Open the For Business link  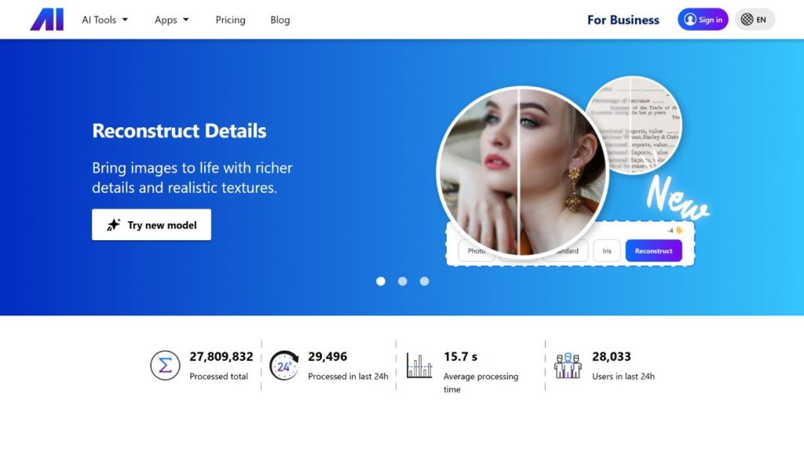(623, 20)
